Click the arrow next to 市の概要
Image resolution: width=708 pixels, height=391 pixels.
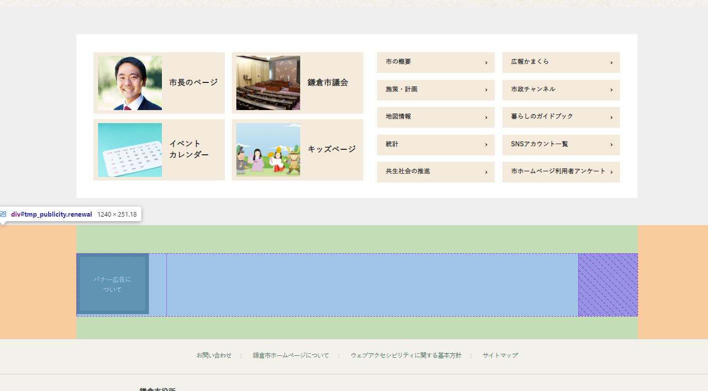486,63
